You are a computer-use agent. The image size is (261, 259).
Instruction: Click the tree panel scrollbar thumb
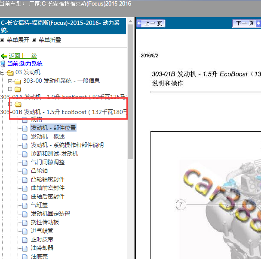click(x=131, y=92)
